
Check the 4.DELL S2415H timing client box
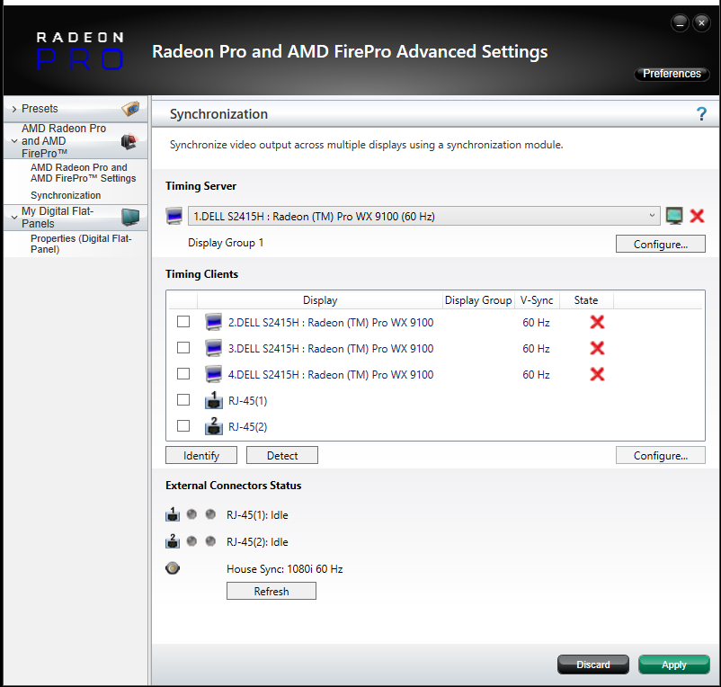183,374
